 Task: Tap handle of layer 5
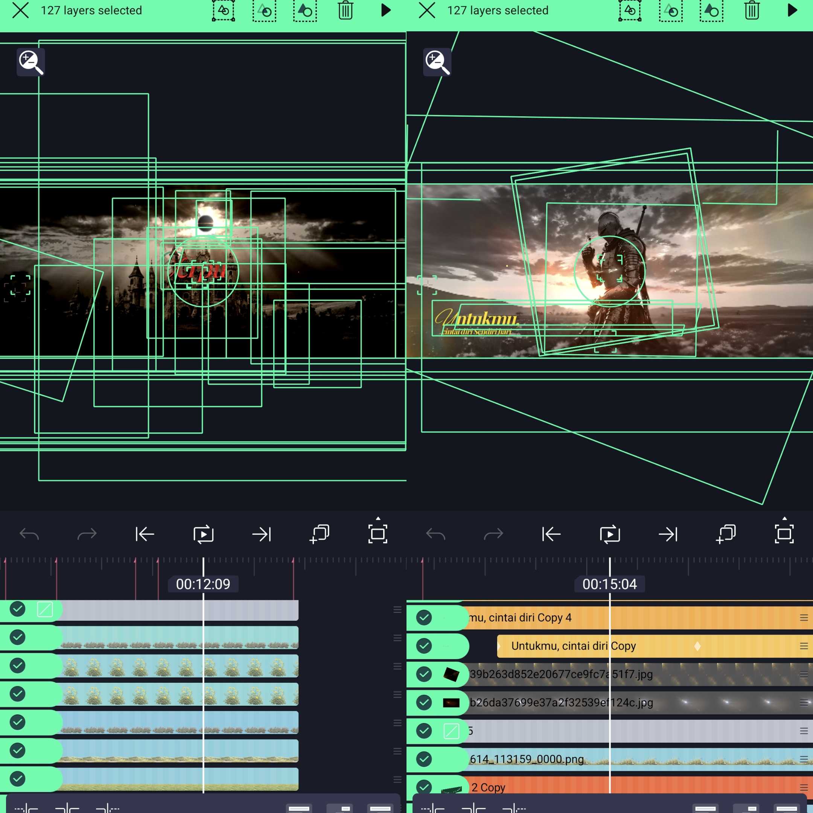[x=804, y=731]
